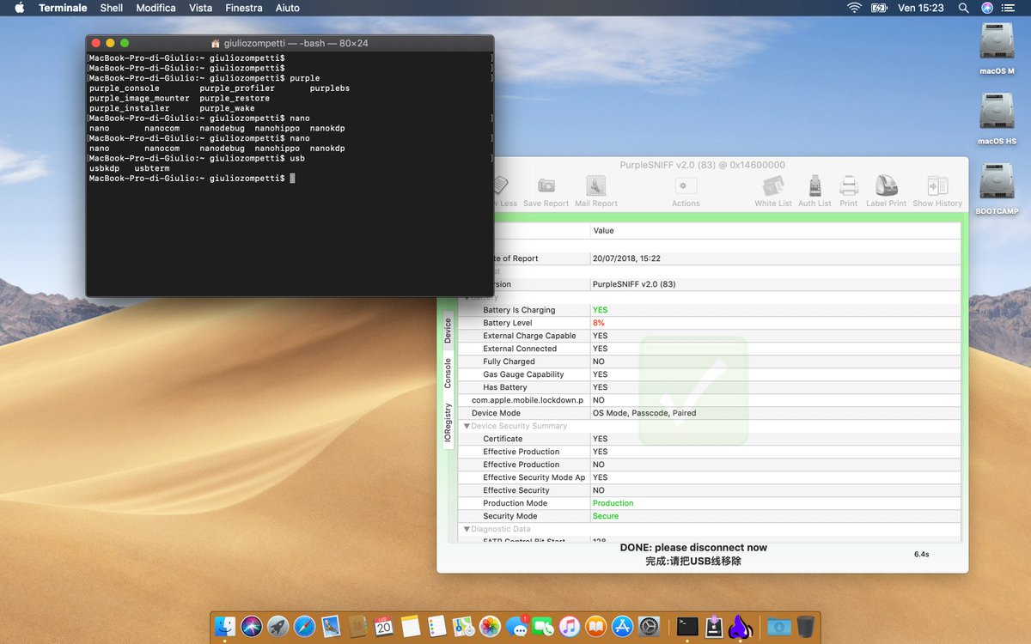The height and width of the screenshot is (644, 1031).
Task: Select the Battery Is Charging row
Action: click(710, 310)
